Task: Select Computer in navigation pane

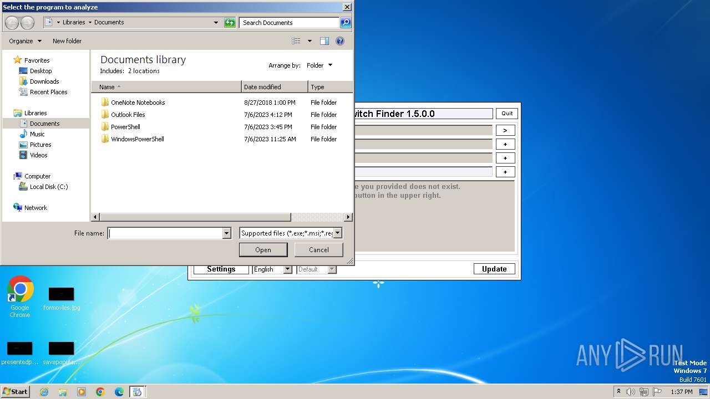Action: coord(37,176)
